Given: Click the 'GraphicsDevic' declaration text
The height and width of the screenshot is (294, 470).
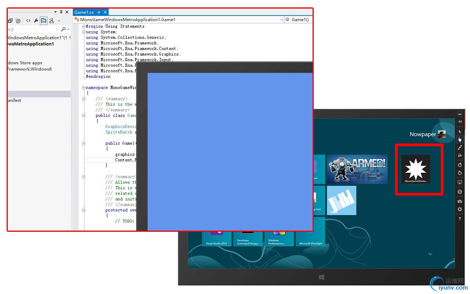Looking at the screenshot, I should click(x=121, y=126).
